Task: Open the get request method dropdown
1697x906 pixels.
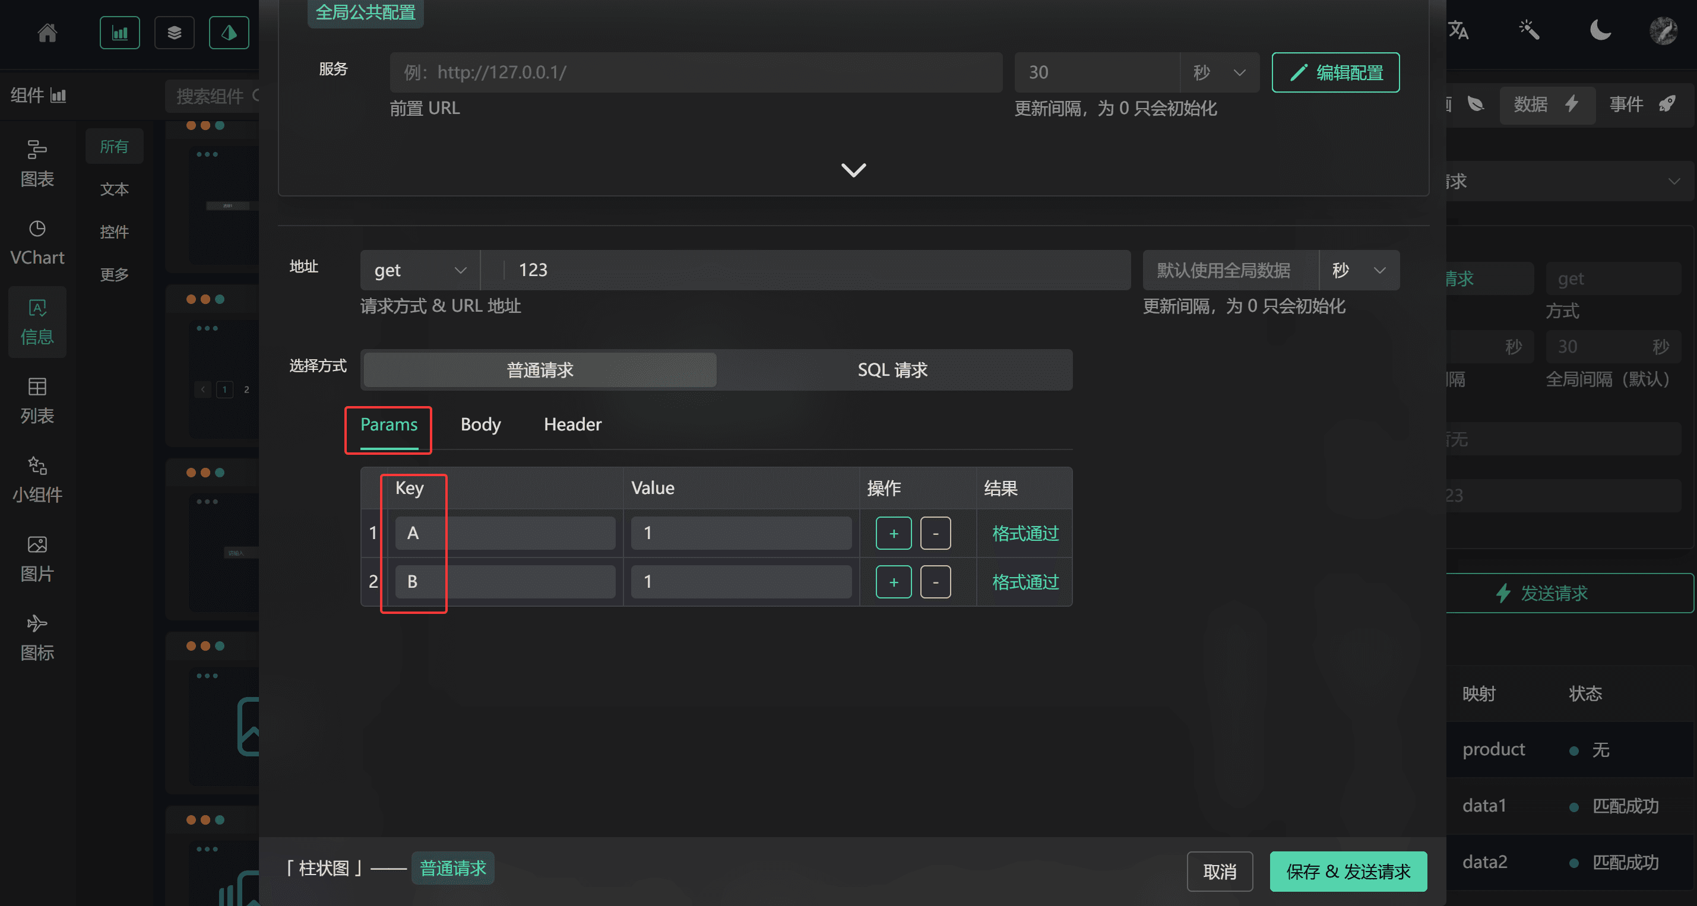Action: pyautogui.click(x=420, y=270)
